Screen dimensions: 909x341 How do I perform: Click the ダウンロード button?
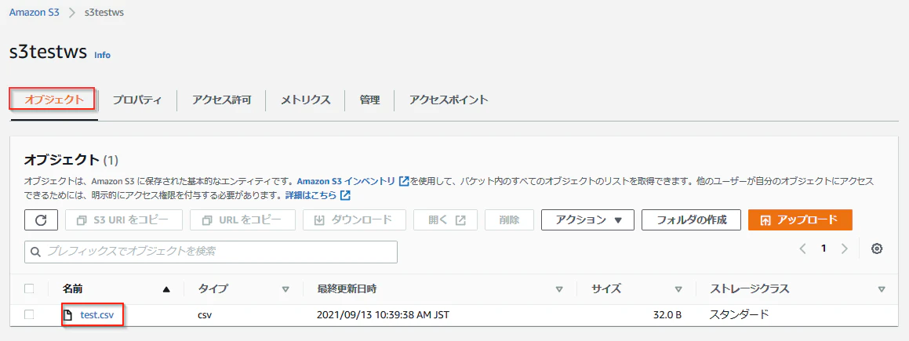354,220
